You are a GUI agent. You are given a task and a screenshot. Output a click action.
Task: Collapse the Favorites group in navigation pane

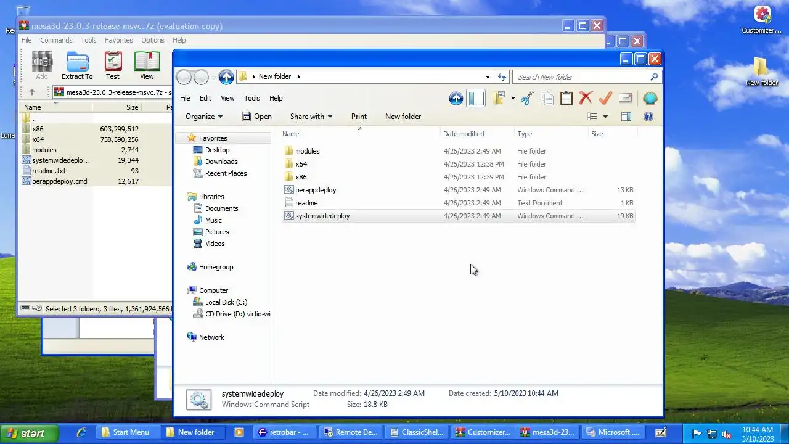click(213, 138)
